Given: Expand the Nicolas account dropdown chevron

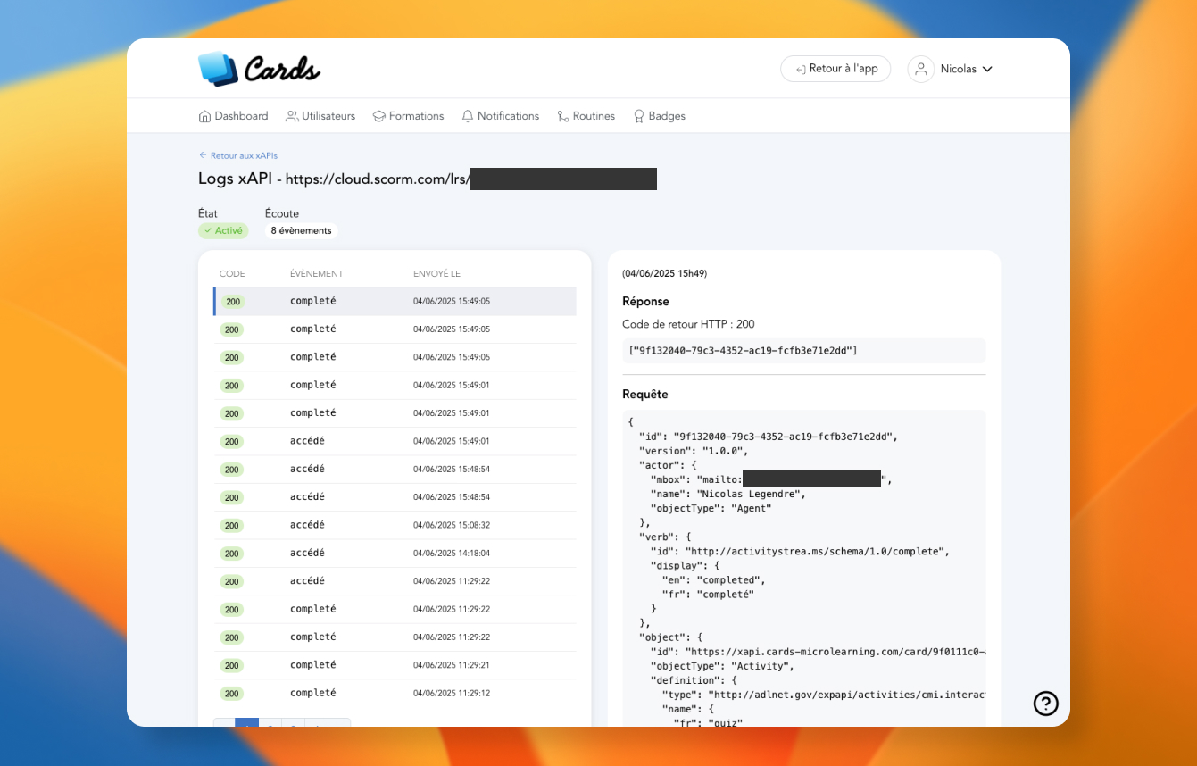Looking at the screenshot, I should pos(987,69).
